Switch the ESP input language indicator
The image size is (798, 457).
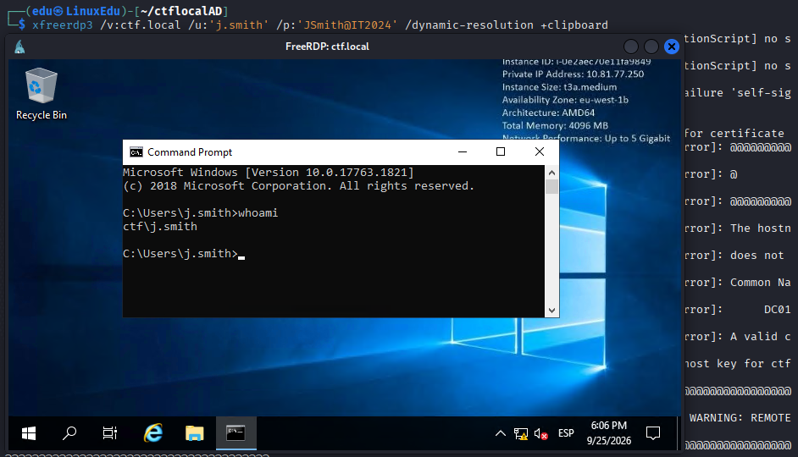pyautogui.click(x=566, y=433)
